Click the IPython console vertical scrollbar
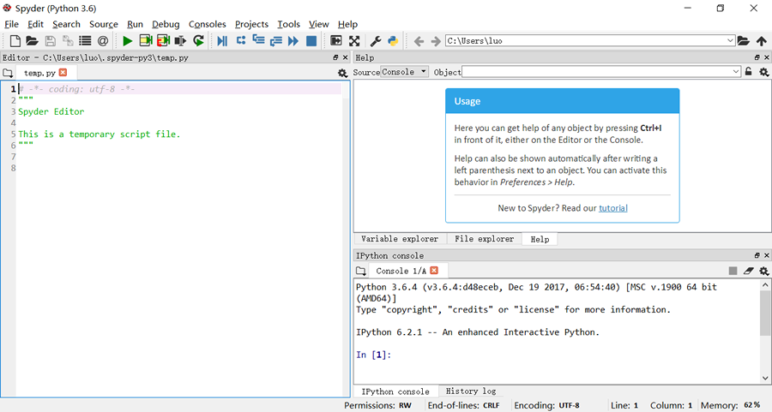 coord(765,331)
